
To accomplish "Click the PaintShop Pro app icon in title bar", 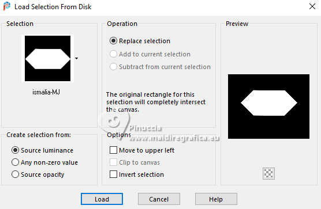I will tap(7, 6).
